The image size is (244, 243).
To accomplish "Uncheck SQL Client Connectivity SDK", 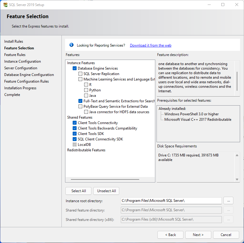I will click(74, 139).
